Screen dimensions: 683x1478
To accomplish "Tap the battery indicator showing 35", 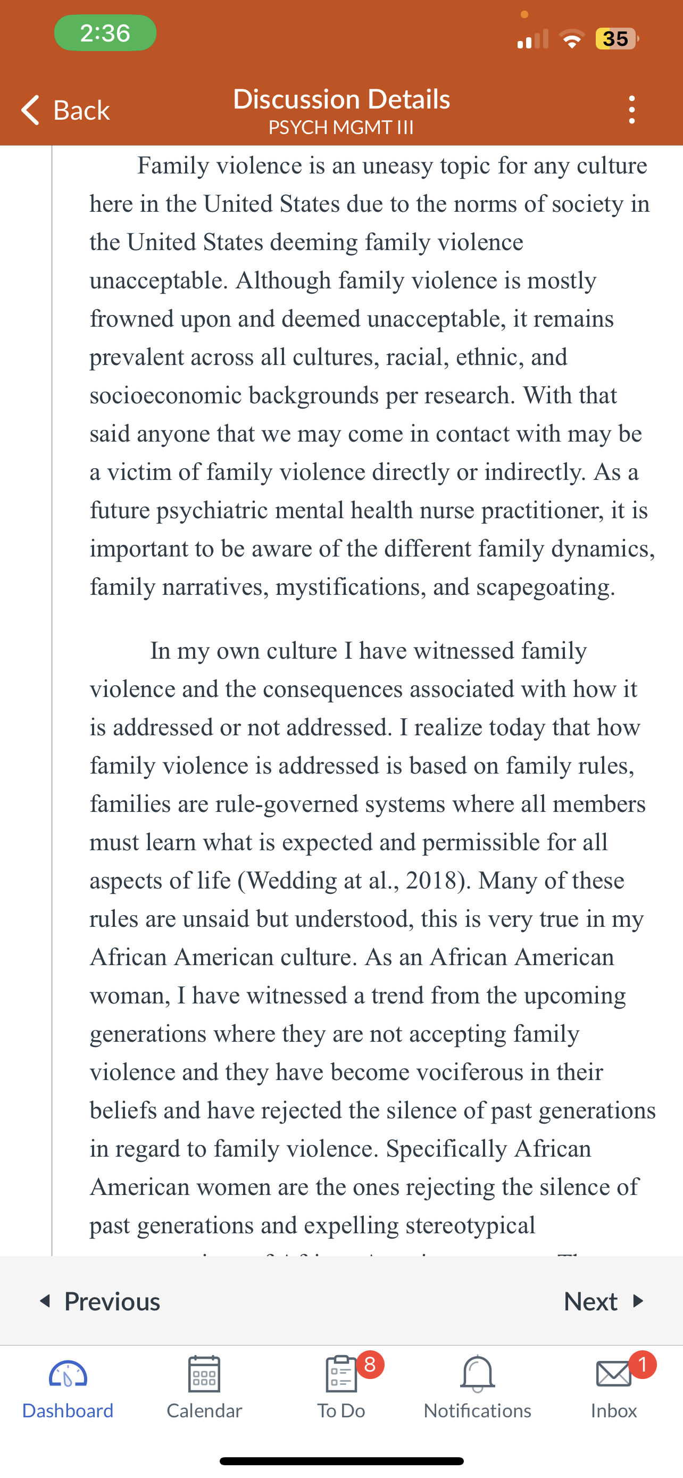I will [x=617, y=39].
